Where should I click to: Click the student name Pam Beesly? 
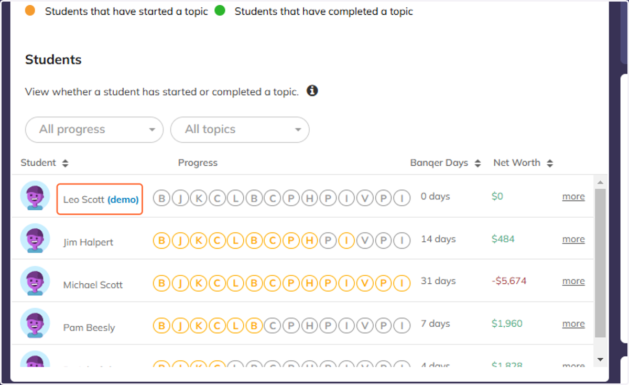(89, 327)
